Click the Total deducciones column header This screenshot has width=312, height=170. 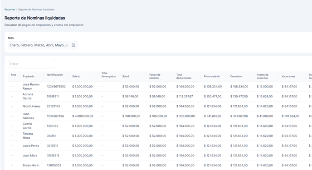(184, 76)
